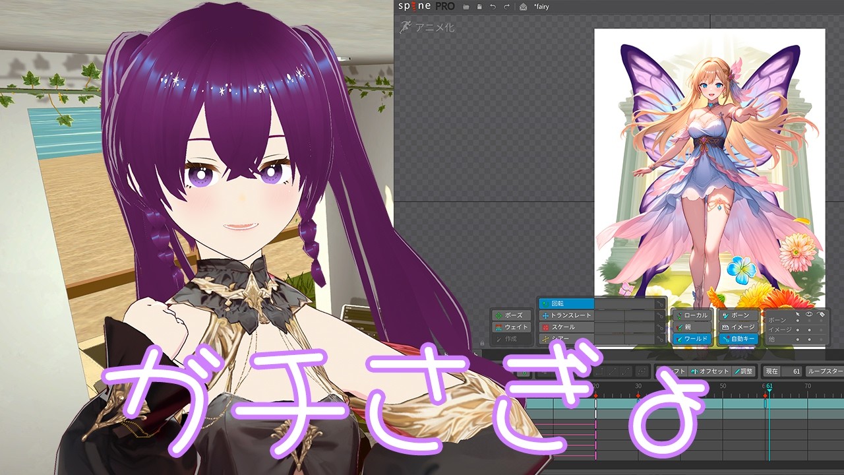Select the 作成 create tool

(x=512, y=339)
